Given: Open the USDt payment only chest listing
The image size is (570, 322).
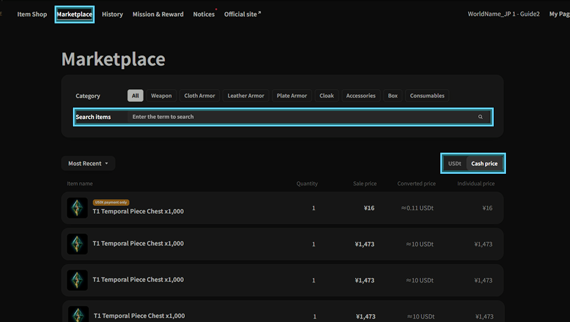Looking at the screenshot, I should 138,211.
